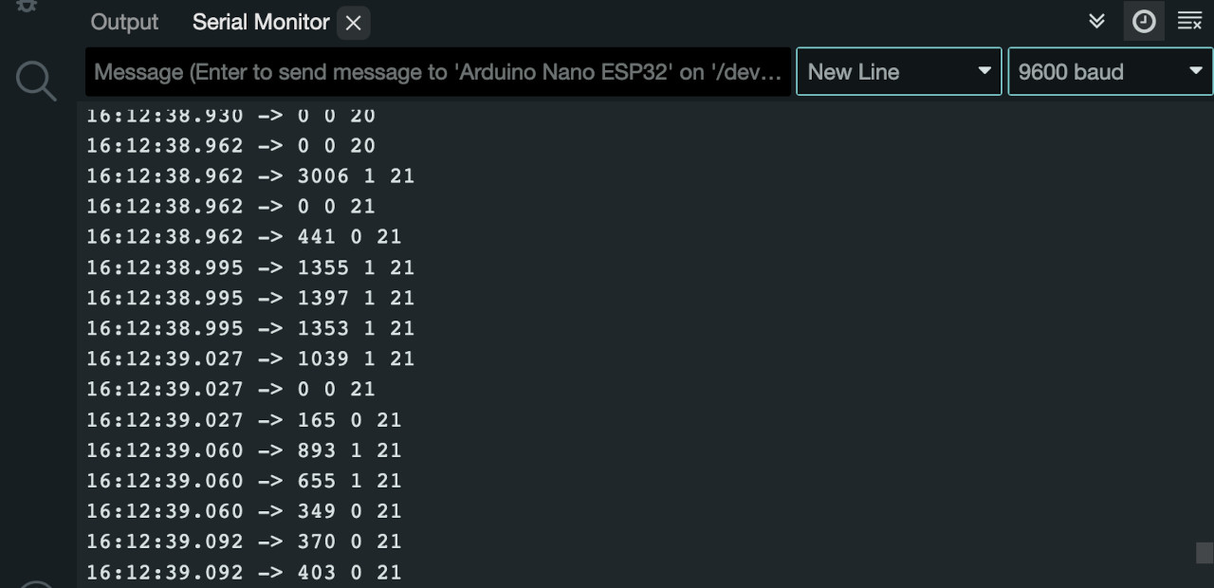Viewport: 1214px width, 588px height.
Task: Click the log line reading 1397 1 21
Action: pos(250,298)
